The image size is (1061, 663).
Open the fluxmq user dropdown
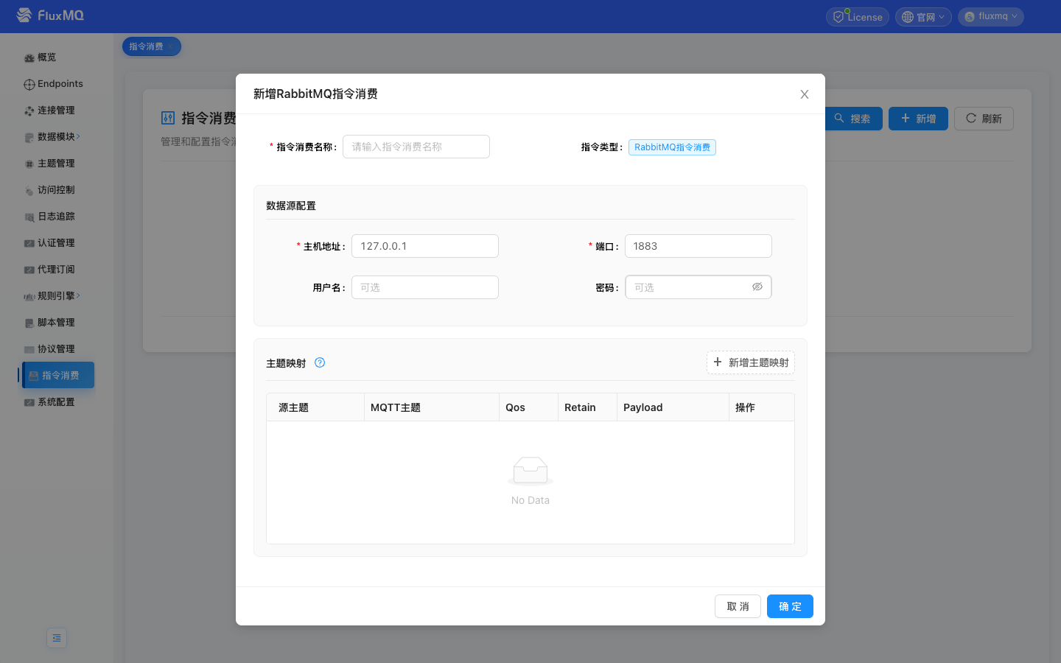click(991, 17)
